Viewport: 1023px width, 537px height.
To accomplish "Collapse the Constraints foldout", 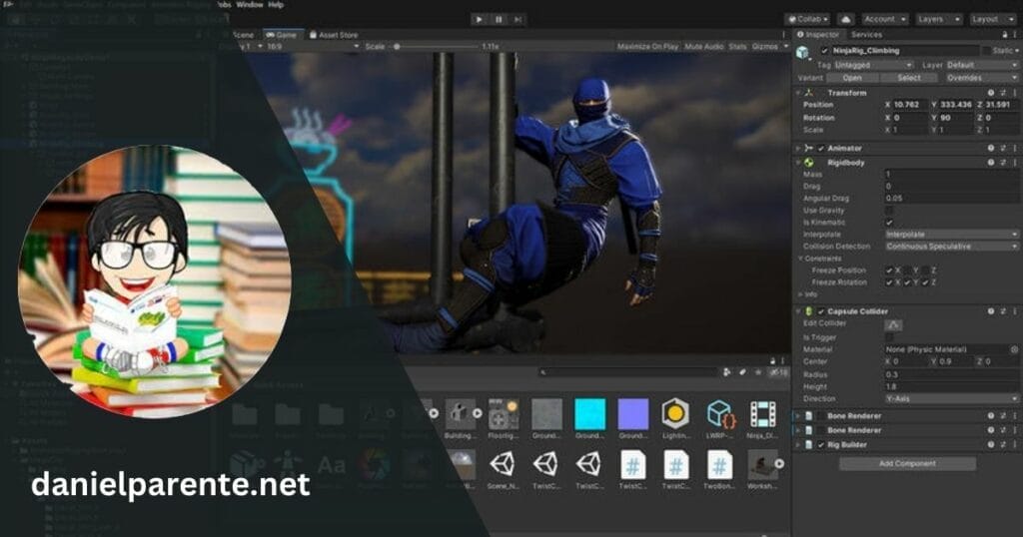I will point(800,259).
